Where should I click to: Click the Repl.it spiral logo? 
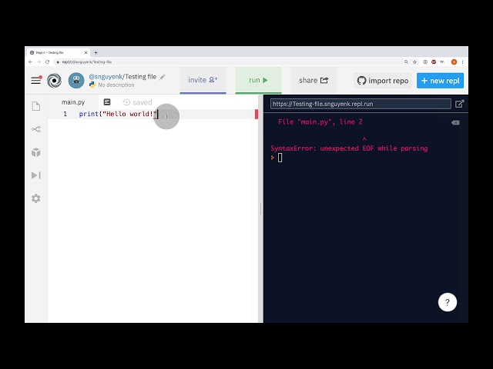(54, 81)
